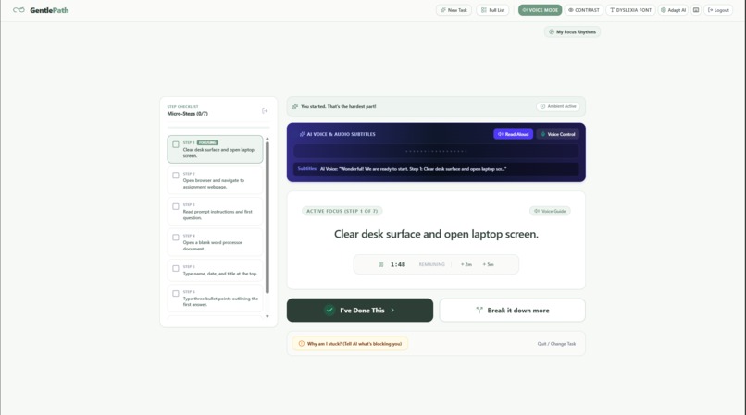Screen dimensions: 746x415
Task: Open My Focus Rhythms
Action: click(x=572, y=31)
